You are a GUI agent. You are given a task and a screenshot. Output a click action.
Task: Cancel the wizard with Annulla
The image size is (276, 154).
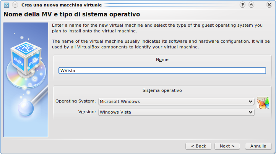pos(258,146)
